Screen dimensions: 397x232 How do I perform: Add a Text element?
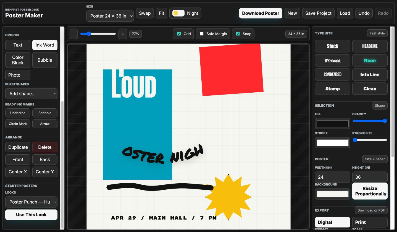coord(18,45)
